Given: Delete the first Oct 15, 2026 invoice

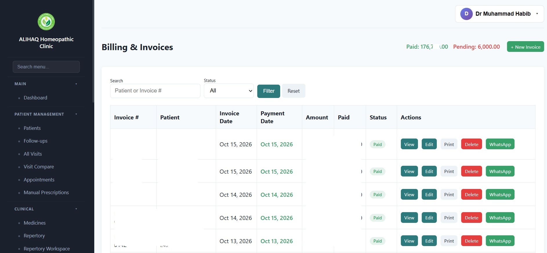Looking at the screenshot, I should [472, 144].
